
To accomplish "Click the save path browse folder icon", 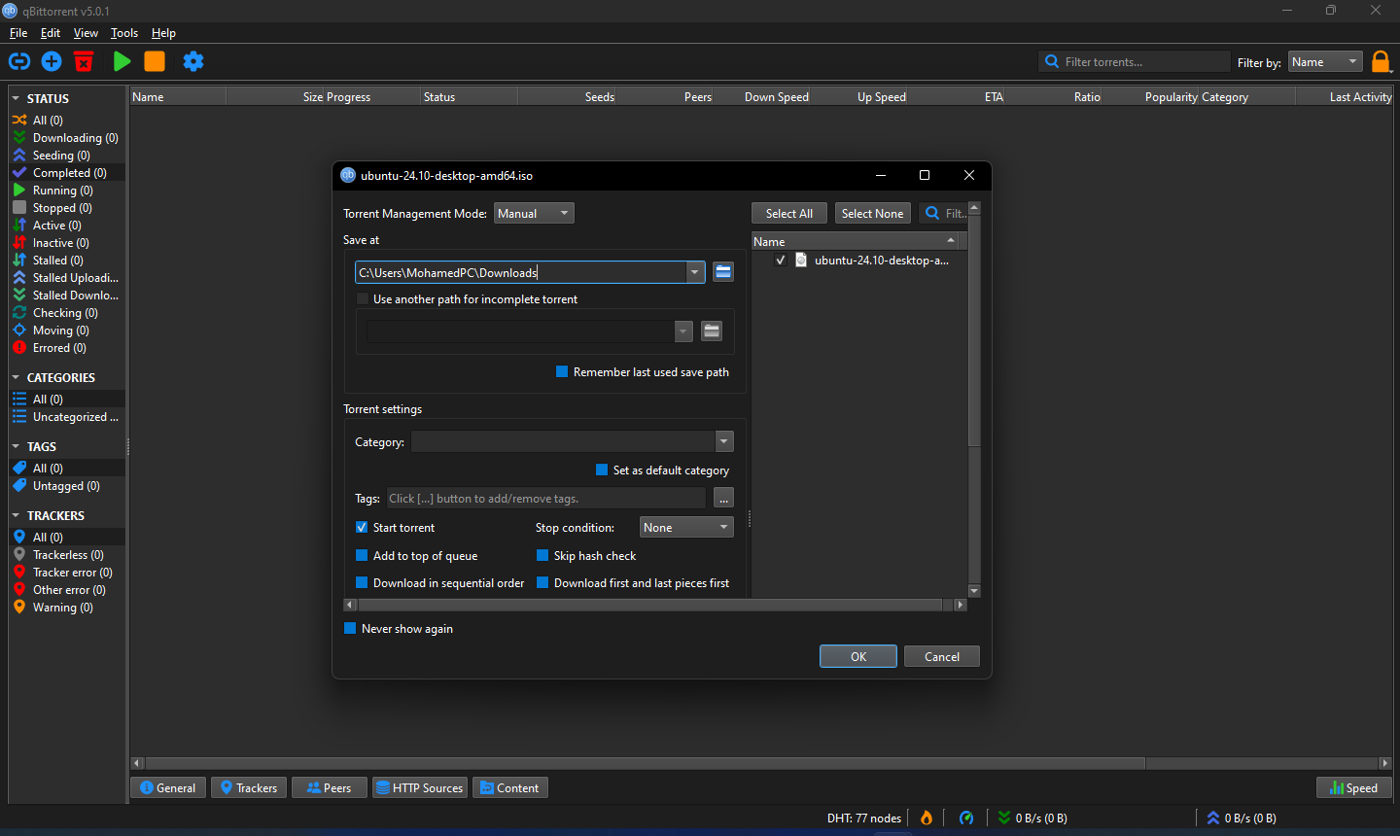I will pyautogui.click(x=722, y=272).
